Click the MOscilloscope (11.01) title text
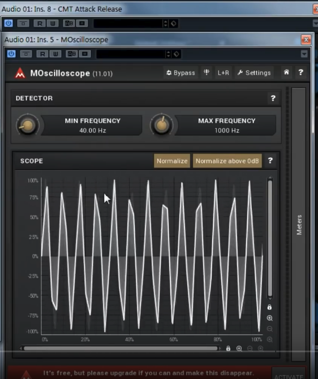The width and height of the screenshot is (318, 379). (71, 73)
